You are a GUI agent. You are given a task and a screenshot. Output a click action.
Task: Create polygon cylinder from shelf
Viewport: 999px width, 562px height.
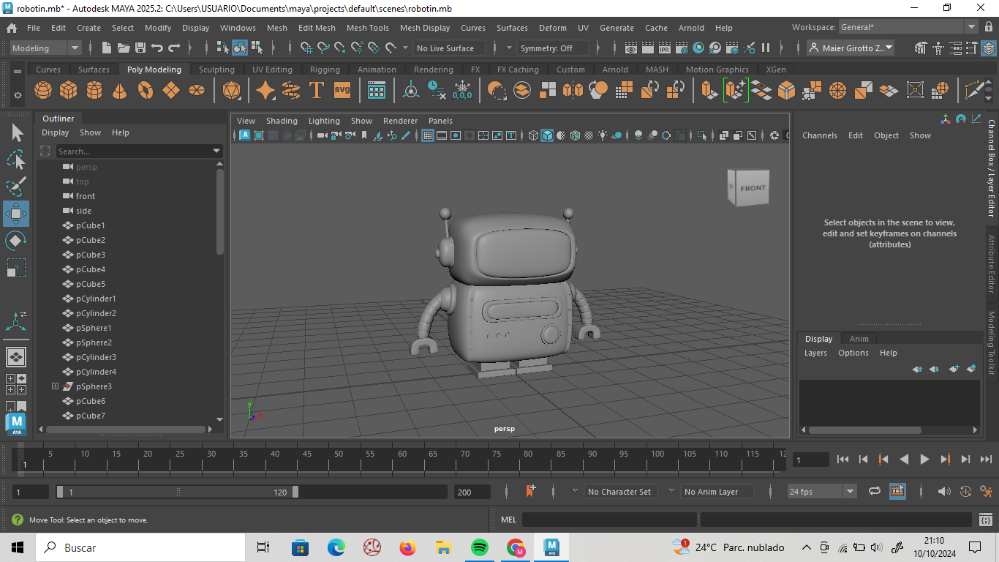tap(94, 91)
